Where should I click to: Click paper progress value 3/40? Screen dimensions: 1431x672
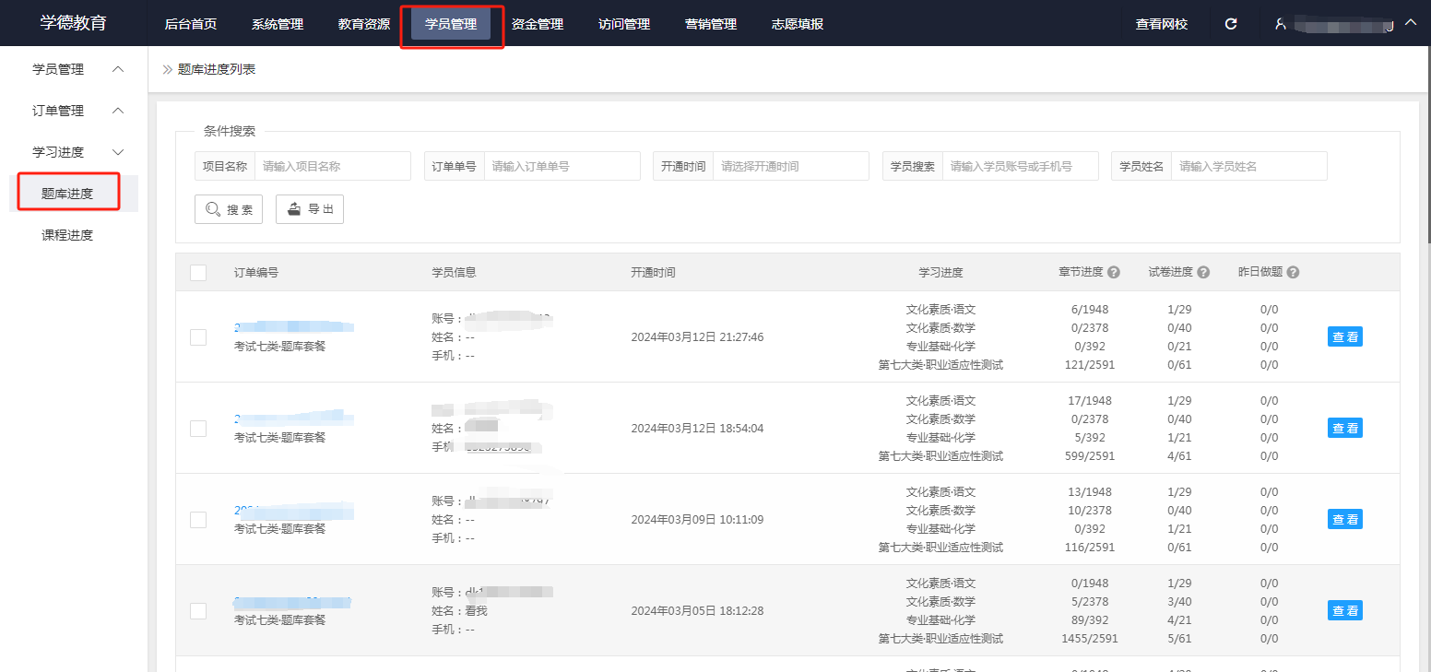(1179, 602)
